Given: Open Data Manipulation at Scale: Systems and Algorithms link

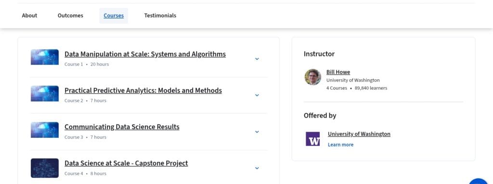Looking at the screenshot, I should point(145,54).
